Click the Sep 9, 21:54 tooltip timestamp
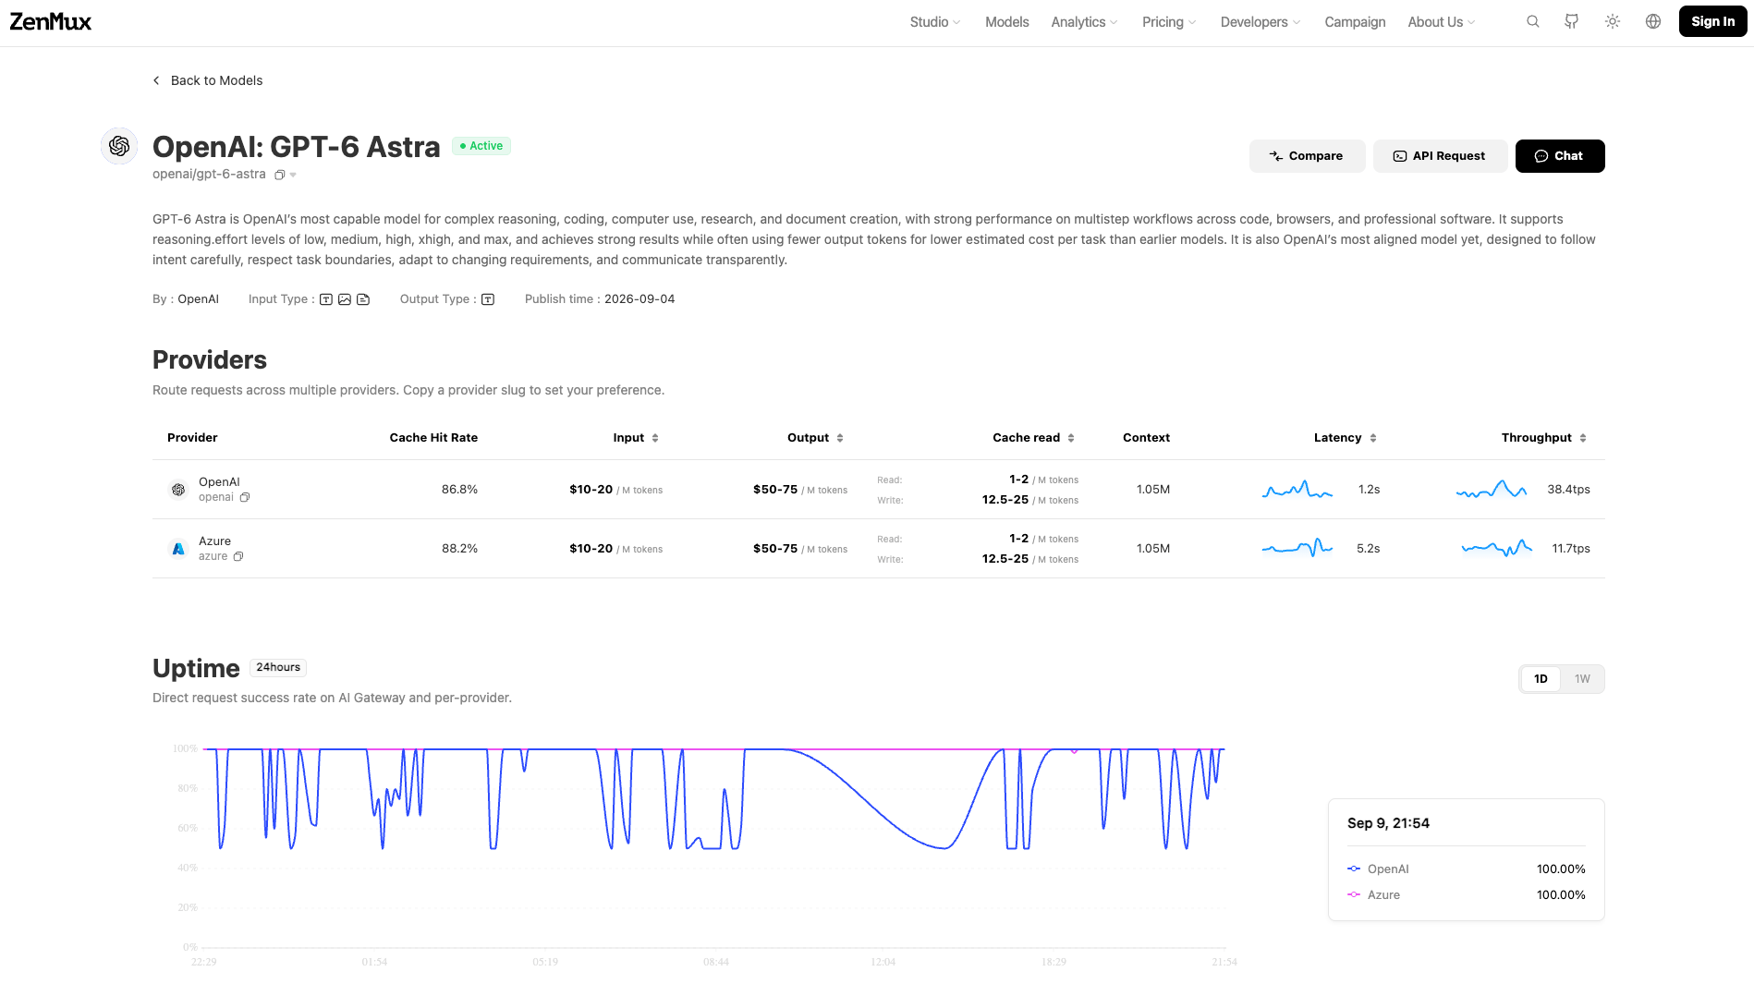This screenshot has height=984, width=1754. point(1388,823)
